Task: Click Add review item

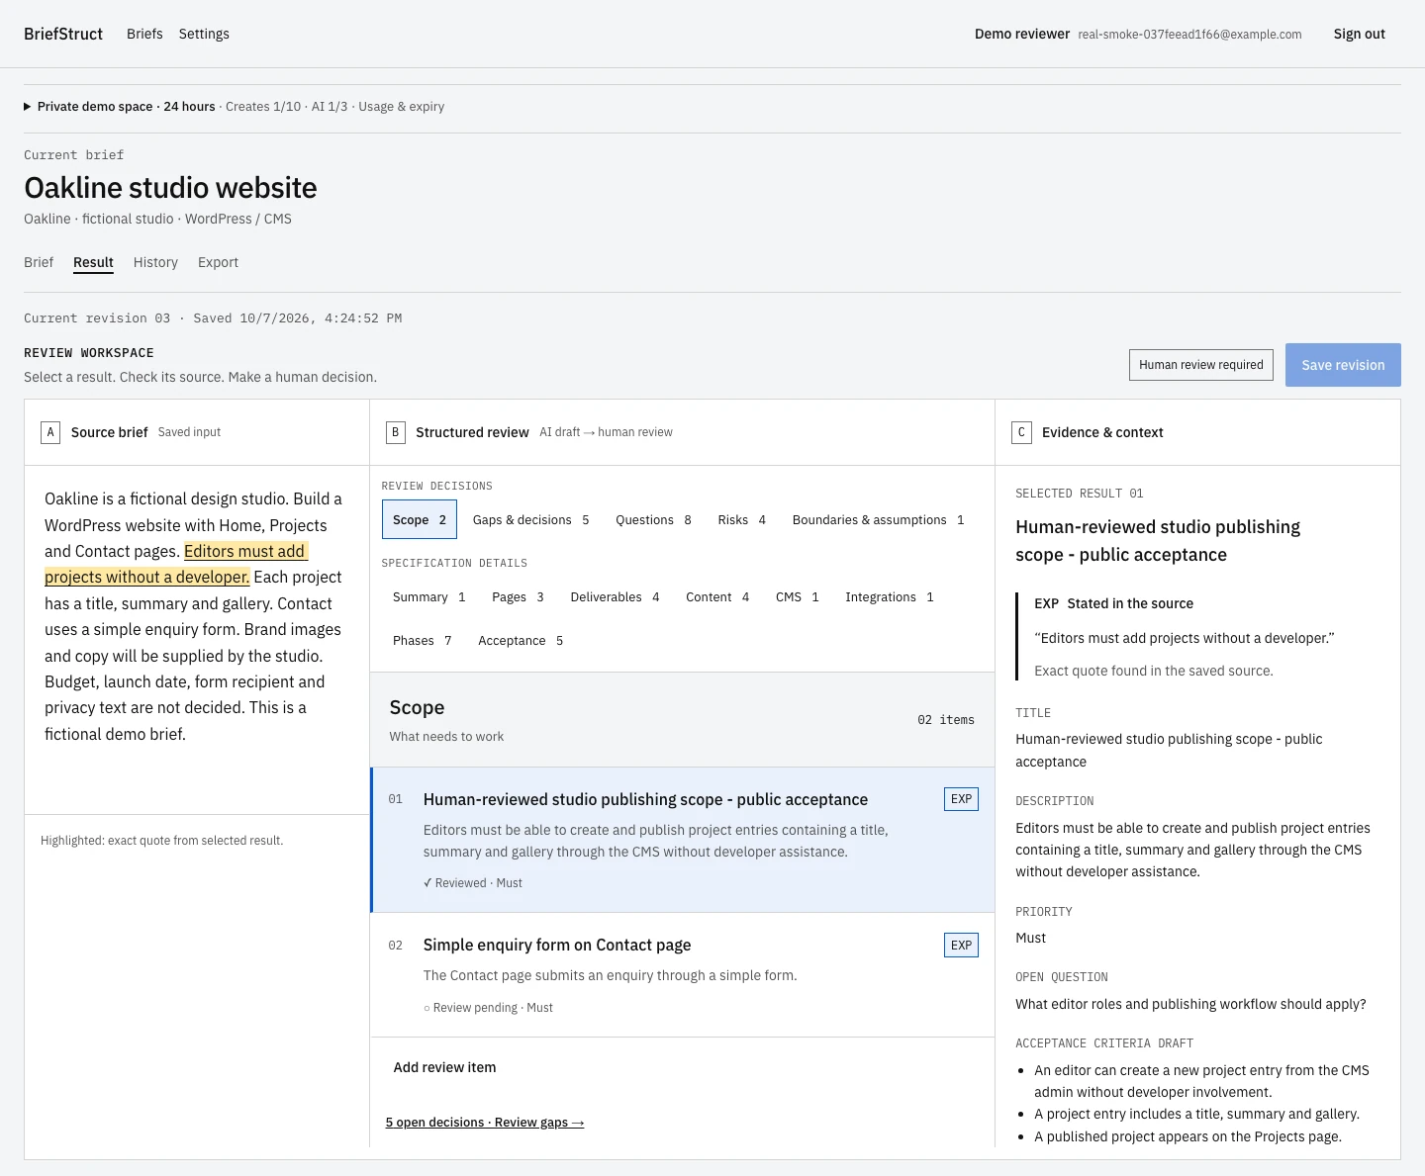Action: coord(444,1067)
